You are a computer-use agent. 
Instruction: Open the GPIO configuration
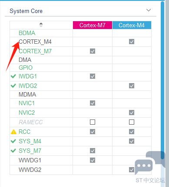tap(26, 68)
